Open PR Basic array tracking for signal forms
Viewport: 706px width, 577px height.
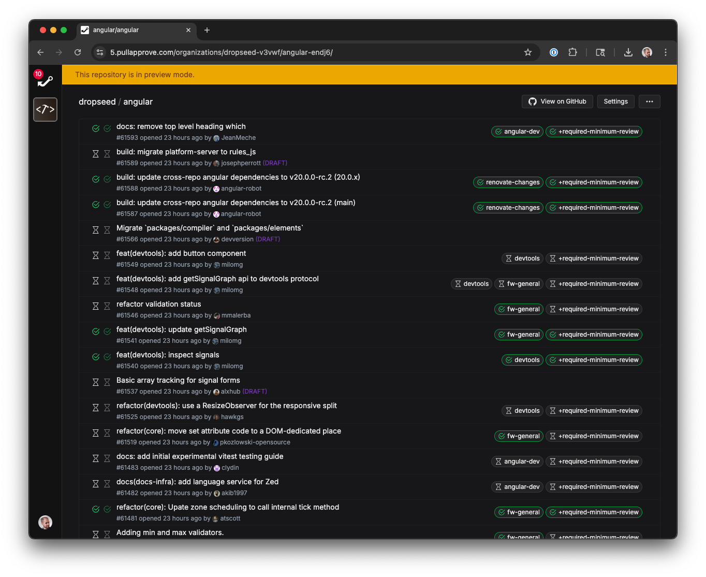click(178, 380)
